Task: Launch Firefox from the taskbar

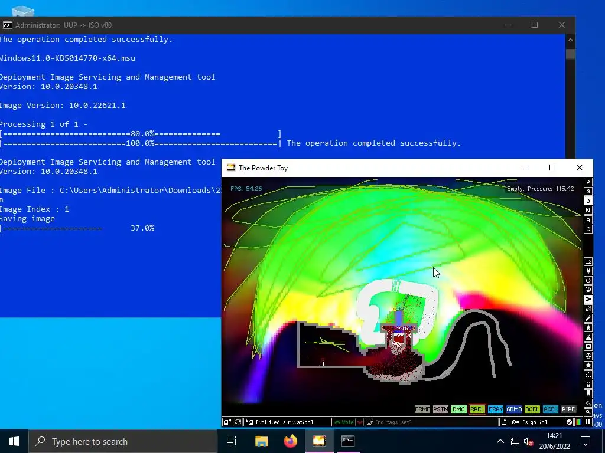Action: [x=291, y=441]
